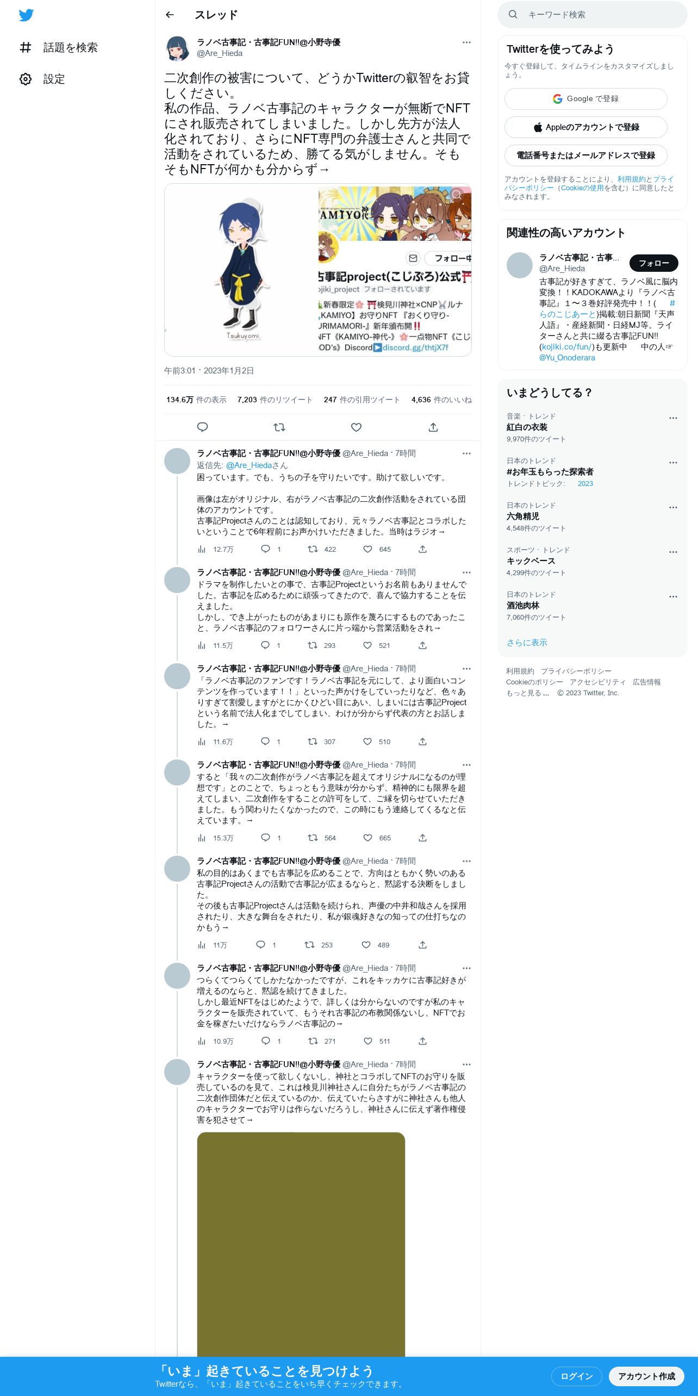Image resolution: width=698 pixels, height=1396 pixels.
Task: Focus the キーワード検索 search field
Action: (x=593, y=15)
